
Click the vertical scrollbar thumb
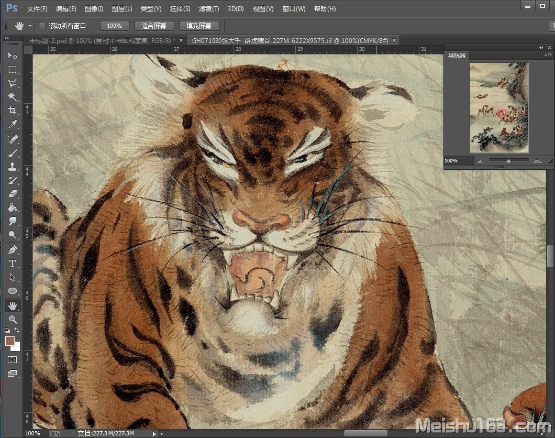(550, 256)
